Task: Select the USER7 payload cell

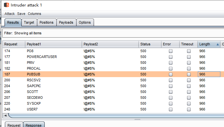Action: 32,109
